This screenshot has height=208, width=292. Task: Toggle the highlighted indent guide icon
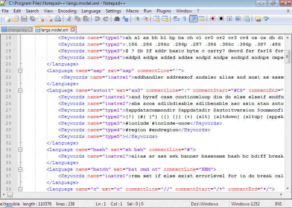click(194, 19)
